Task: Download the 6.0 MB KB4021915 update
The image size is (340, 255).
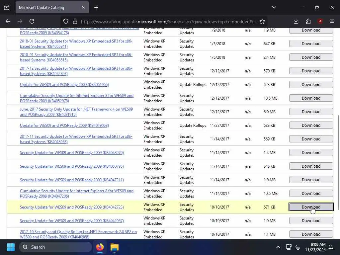Action: coord(311,112)
